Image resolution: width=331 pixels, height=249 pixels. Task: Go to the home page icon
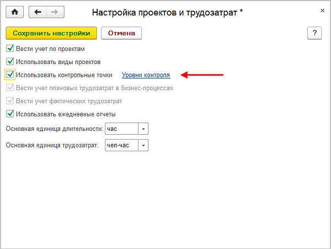tap(15, 12)
